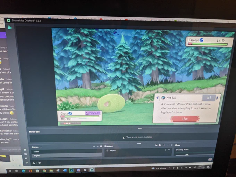The height and width of the screenshot is (177, 236).
Task: Add a new scene with plus icon
Action: pyautogui.click(x=94, y=146)
